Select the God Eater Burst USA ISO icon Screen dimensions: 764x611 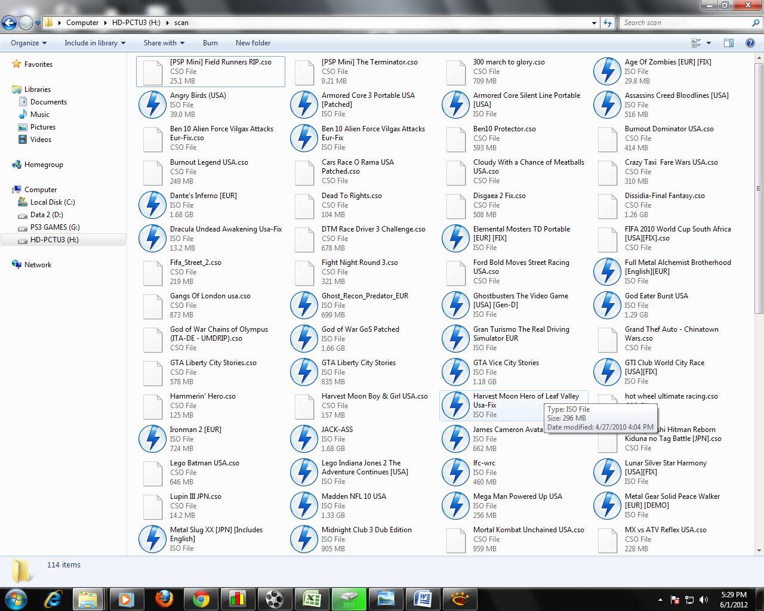[608, 305]
